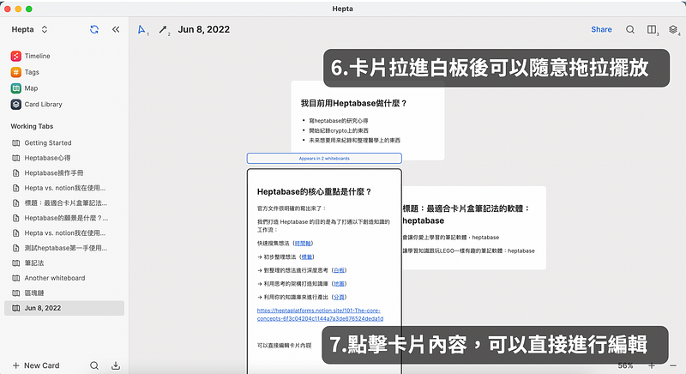686x374 pixels.
Task: Open the 標題：最適合卡片盒筆記法 working tab
Action: [66, 203]
